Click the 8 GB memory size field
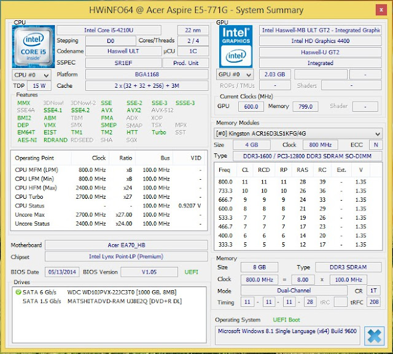393x354 pixels. 259,267
